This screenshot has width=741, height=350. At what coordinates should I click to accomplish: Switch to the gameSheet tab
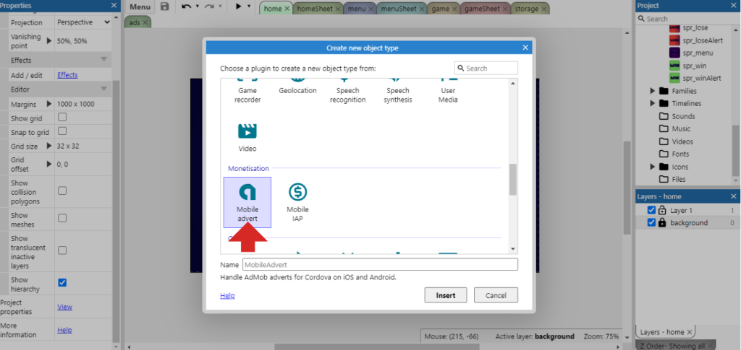pos(480,9)
